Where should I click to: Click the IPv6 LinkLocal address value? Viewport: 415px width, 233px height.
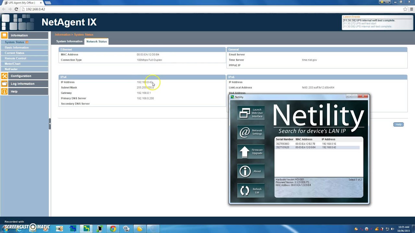click(318, 87)
